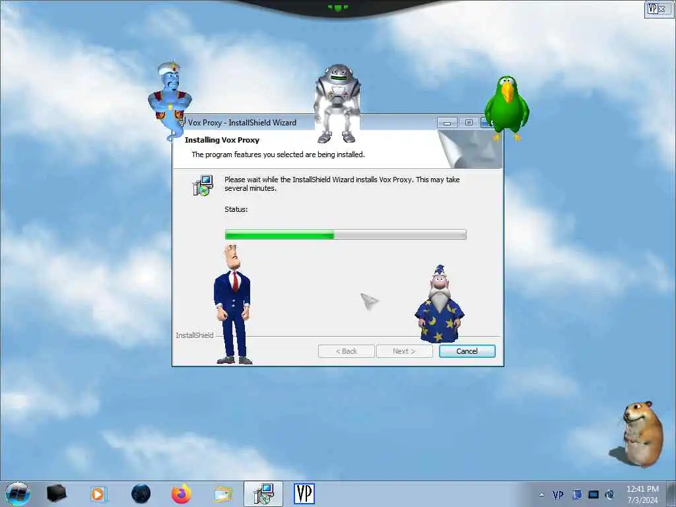676x507 pixels.
Task: Click the 'Vox Proxy - InstallShield Wizard' title
Action: tap(242, 123)
